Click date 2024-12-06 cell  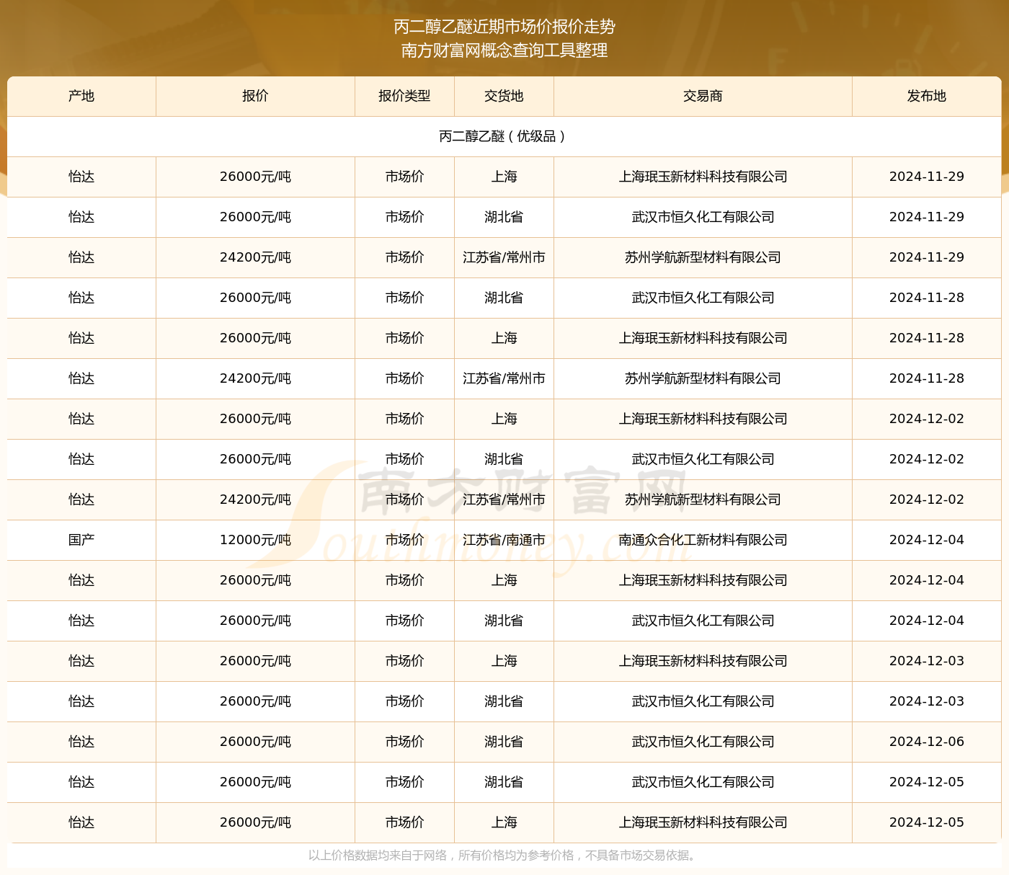click(927, 742)
